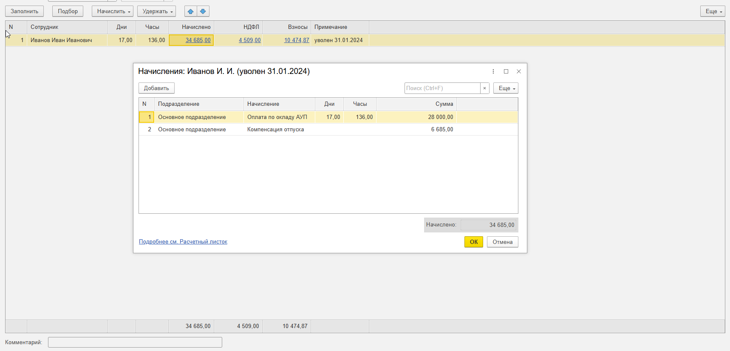730x351 pixels.
Task: Open the НДФЛ amount 4 509,00 link
Action: pos(250,40)
